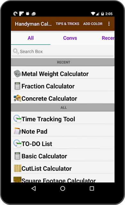Tap the magnifying glass search icon

coord(16,51)
